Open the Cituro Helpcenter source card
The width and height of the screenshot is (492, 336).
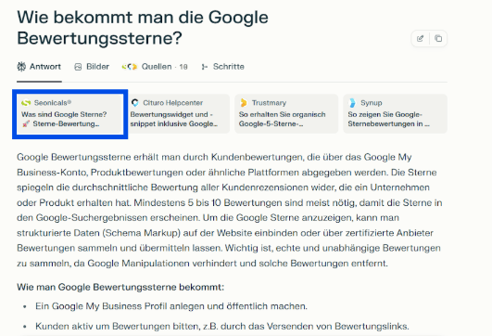coord(178,114)
